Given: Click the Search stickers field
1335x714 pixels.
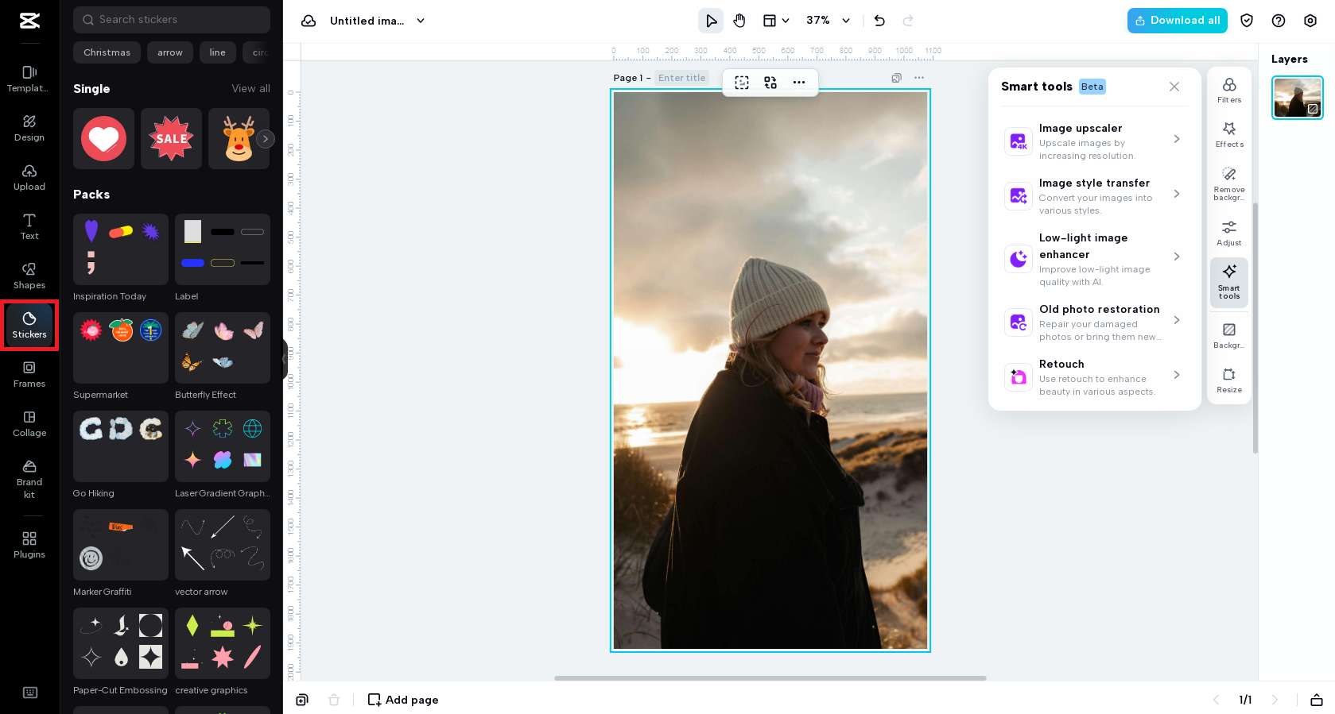Looking at the screenshot, I should pyautogui.click(x=172, y=20).
